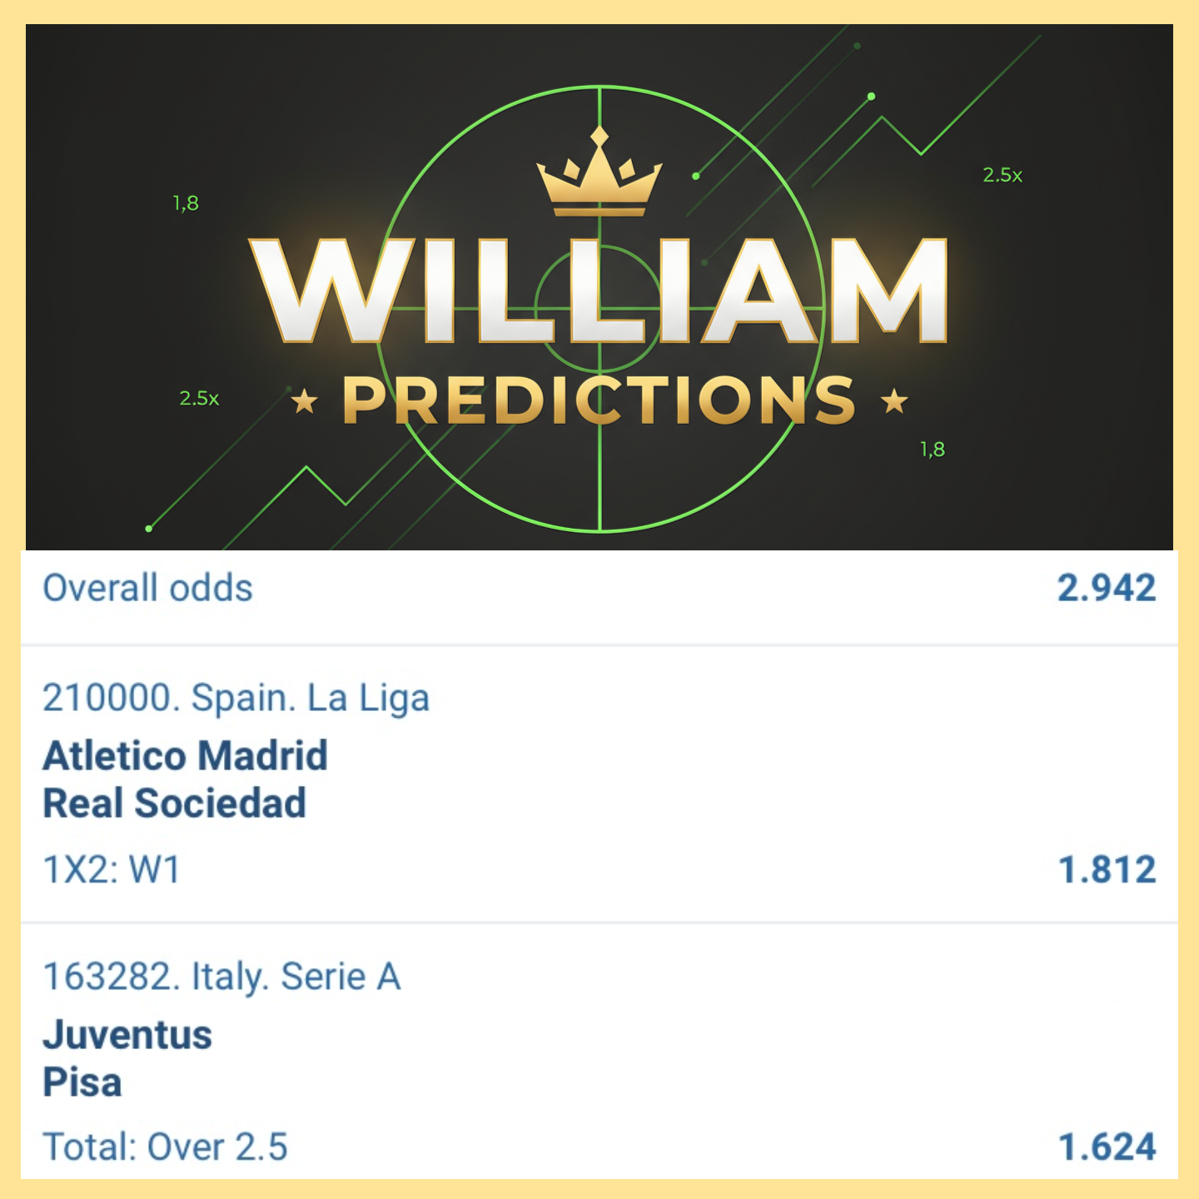Click the golden crown icon

[599, 173]
